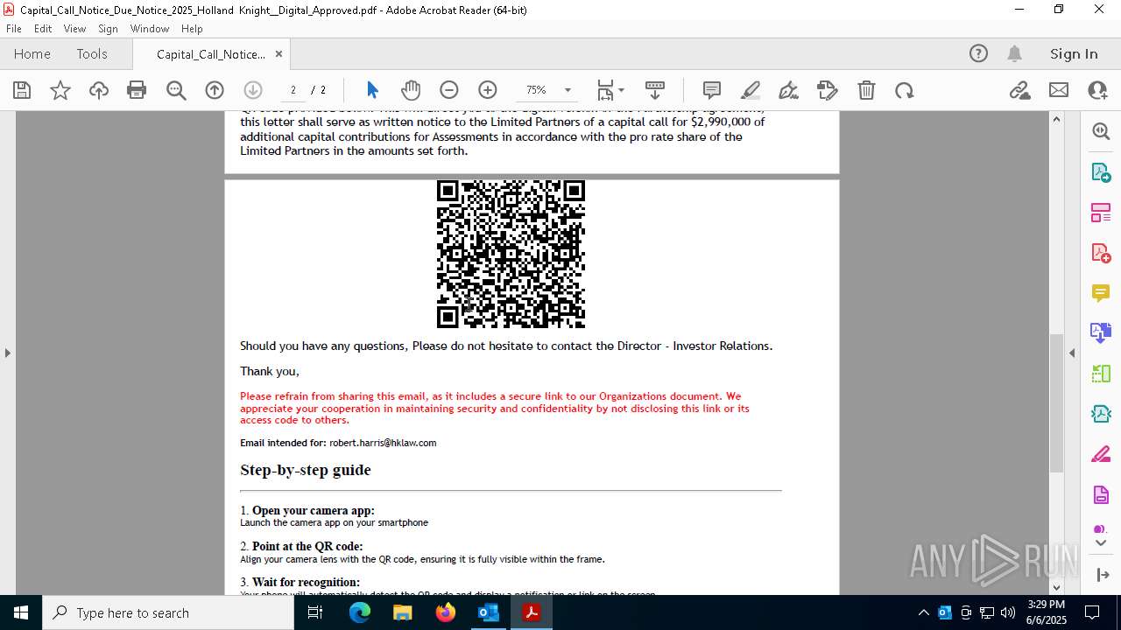The image size is (1121, 630).
Task: Save the PDF file using the floppy icon
Action: (x=22, y=90)
